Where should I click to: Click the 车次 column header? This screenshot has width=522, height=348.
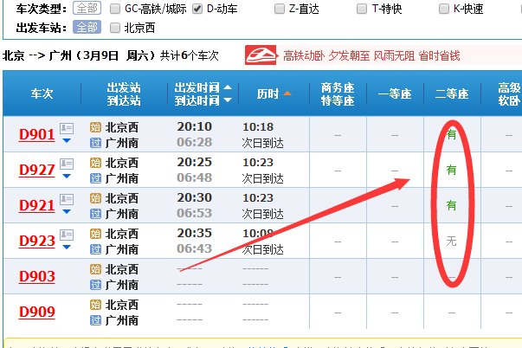point(42,93)
